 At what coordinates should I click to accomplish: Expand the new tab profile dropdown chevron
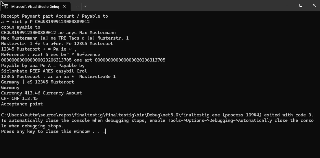85,6
